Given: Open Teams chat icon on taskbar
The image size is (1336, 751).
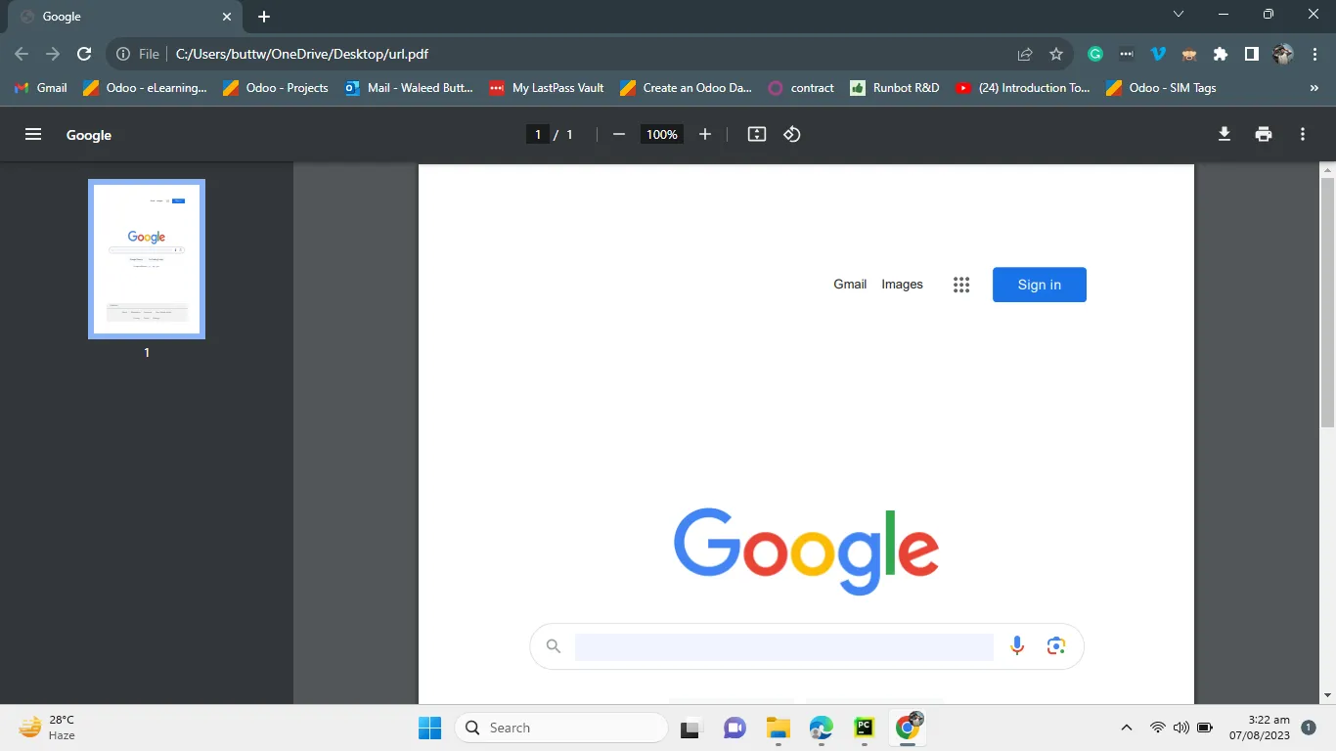Looking at the screenshot, I should 735,728.
